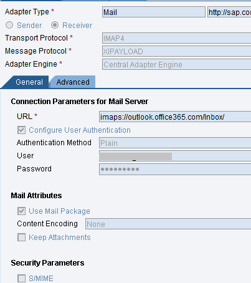Open the Adapter Engine dropdown
Image resolution: width=251 pixels, height=283 pixels.
[x=176, y=64]
